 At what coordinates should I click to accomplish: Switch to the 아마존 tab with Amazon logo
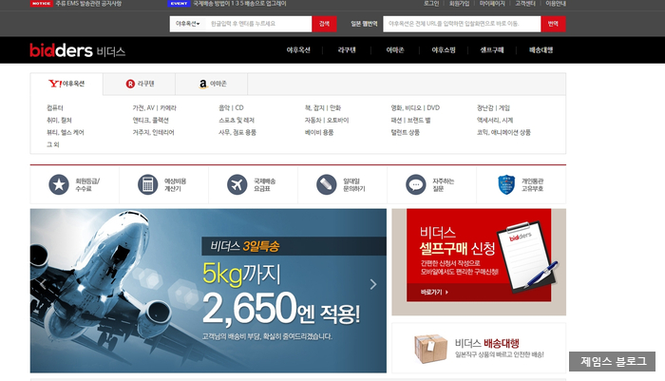coord(212,84)
